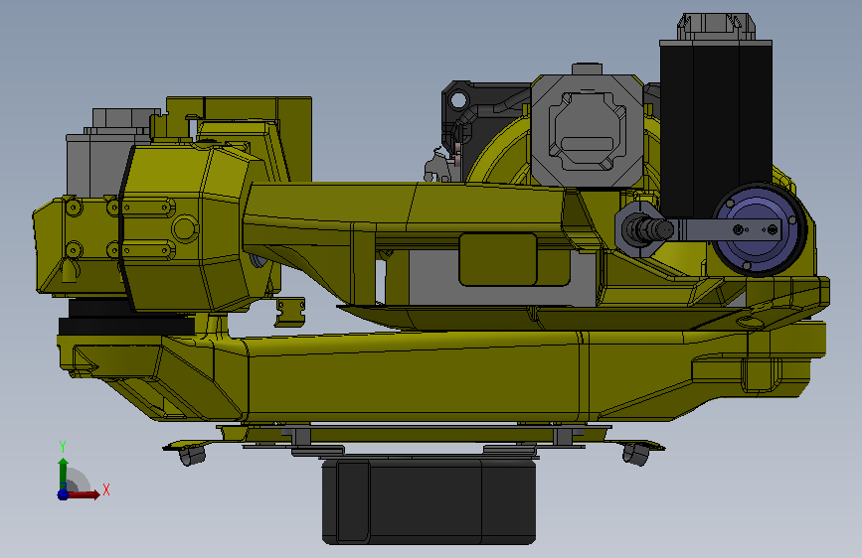Select the small yellow clip under forearm
The height and width of the screenshot is (558, 862).
coord(289,312)
